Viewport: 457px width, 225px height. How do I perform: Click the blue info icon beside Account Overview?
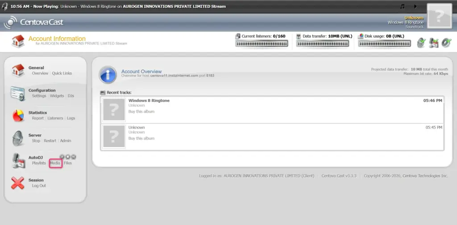click(108, 75)
